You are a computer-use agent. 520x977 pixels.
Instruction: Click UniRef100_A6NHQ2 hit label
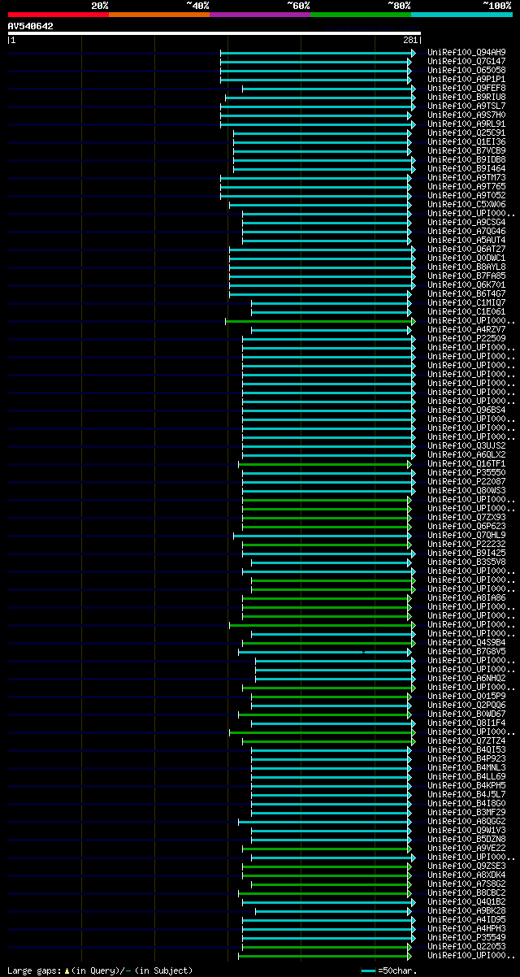[x=466, y=678]
